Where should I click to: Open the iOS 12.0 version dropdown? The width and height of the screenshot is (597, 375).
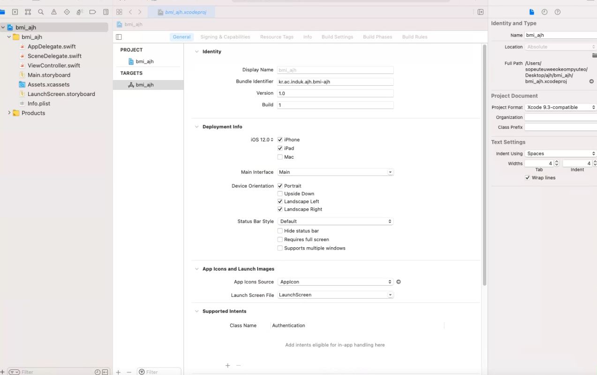[262, 140]
